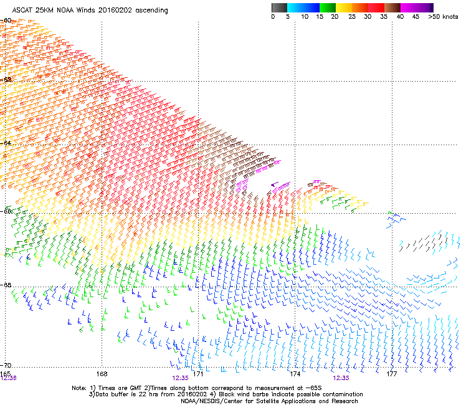Click the -60 latitude axis label
The image size is (461, 405).
[x=6, y=21]
